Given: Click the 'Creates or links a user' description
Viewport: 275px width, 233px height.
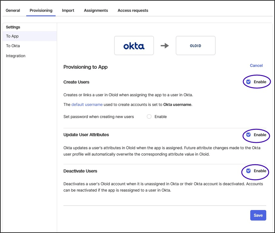Looking at the screenshot, I should 128,95.
